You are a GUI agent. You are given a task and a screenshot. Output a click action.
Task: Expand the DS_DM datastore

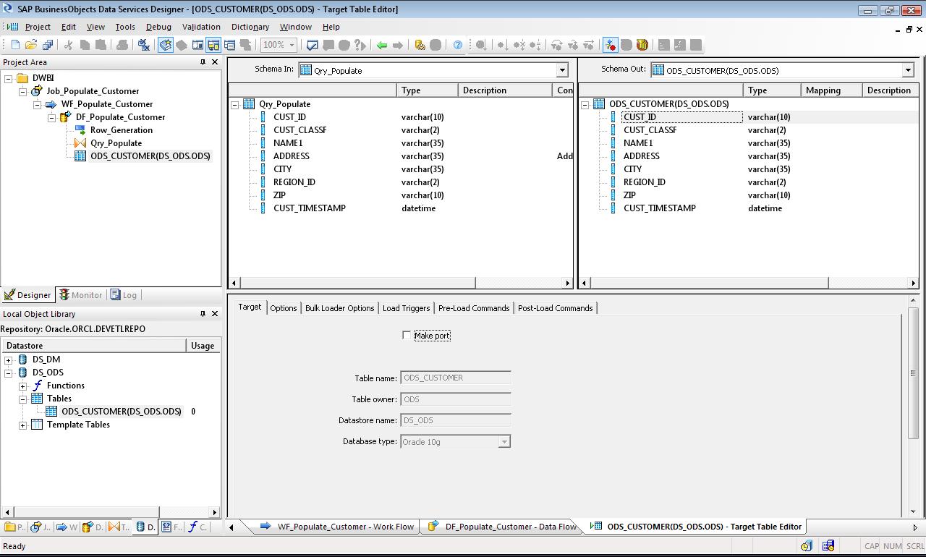click(9, 360)
